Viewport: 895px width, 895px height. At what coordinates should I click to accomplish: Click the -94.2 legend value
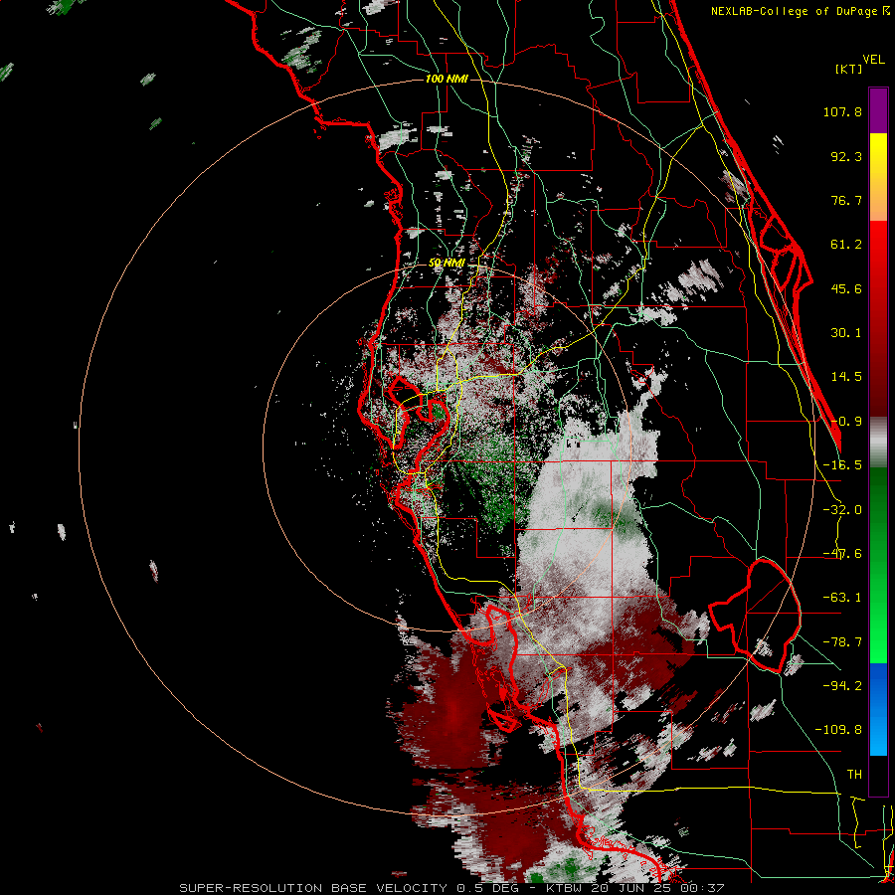pyautogui.click(x=842, y=685)
